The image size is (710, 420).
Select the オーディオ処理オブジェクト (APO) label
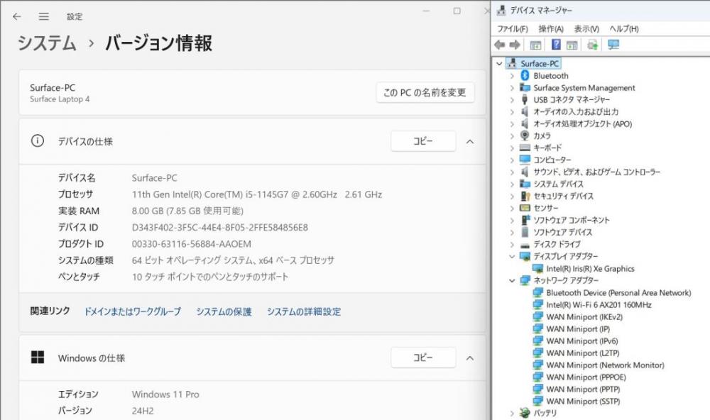pyautogui.click(x=583, y=123)
